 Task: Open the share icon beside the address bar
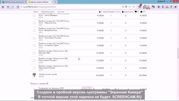[18, 7]
